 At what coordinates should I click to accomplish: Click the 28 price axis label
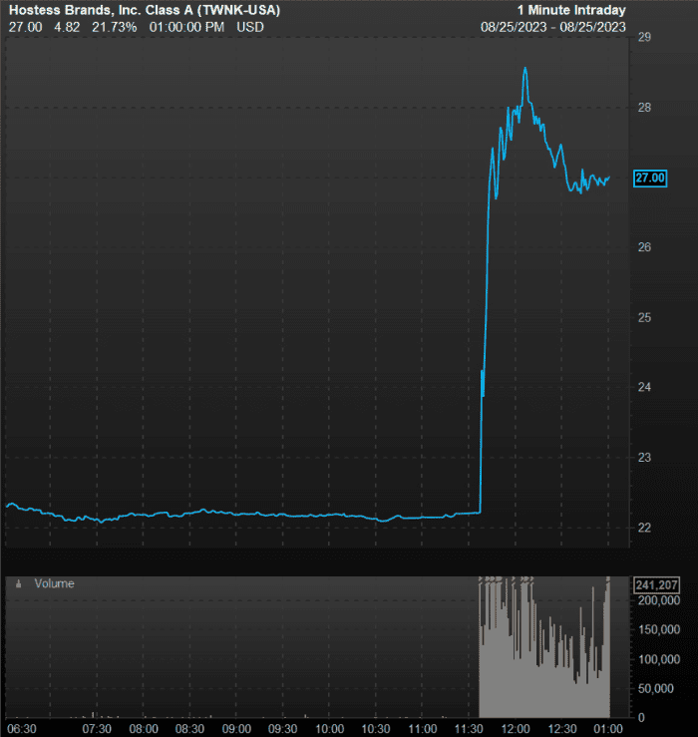point(644,107)
